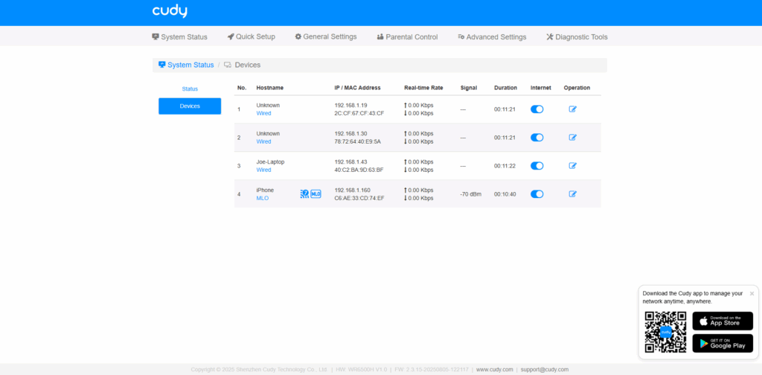Viewport: 762px width, 375px height.
Task: Edit device 192.168.1.30 with pencil icon
Action: click(572, 138)
